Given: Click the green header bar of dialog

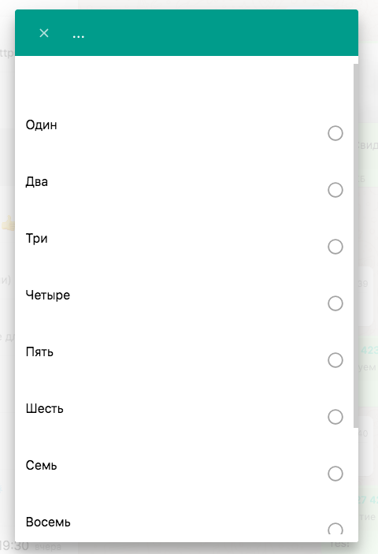Looking at the screenshot, I should (187, 32).
